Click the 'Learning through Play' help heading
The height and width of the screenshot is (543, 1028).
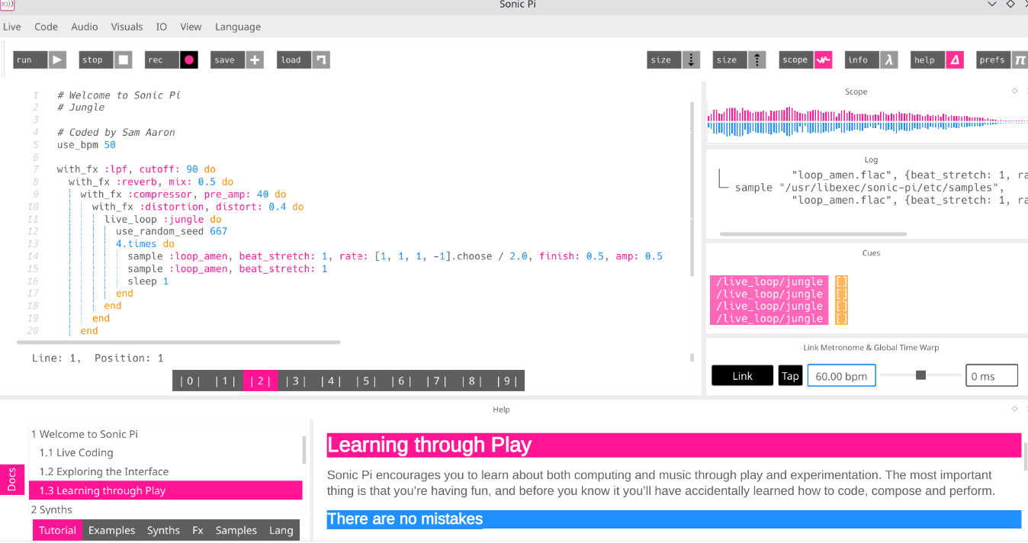click(x=429, y=445)
